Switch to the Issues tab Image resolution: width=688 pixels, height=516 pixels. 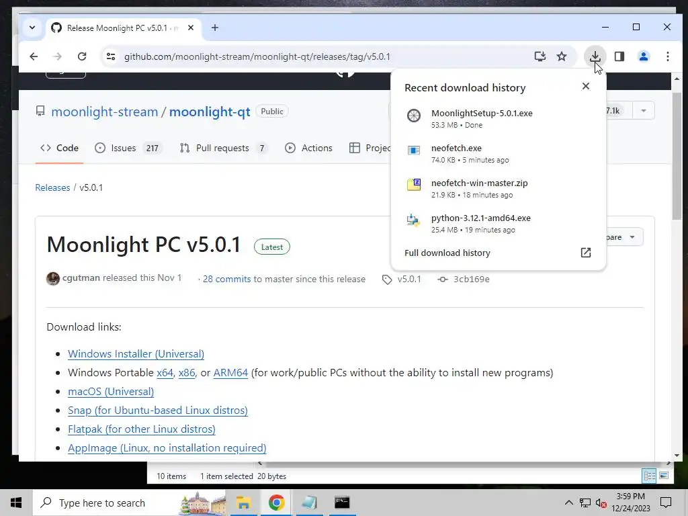point(128,148)
